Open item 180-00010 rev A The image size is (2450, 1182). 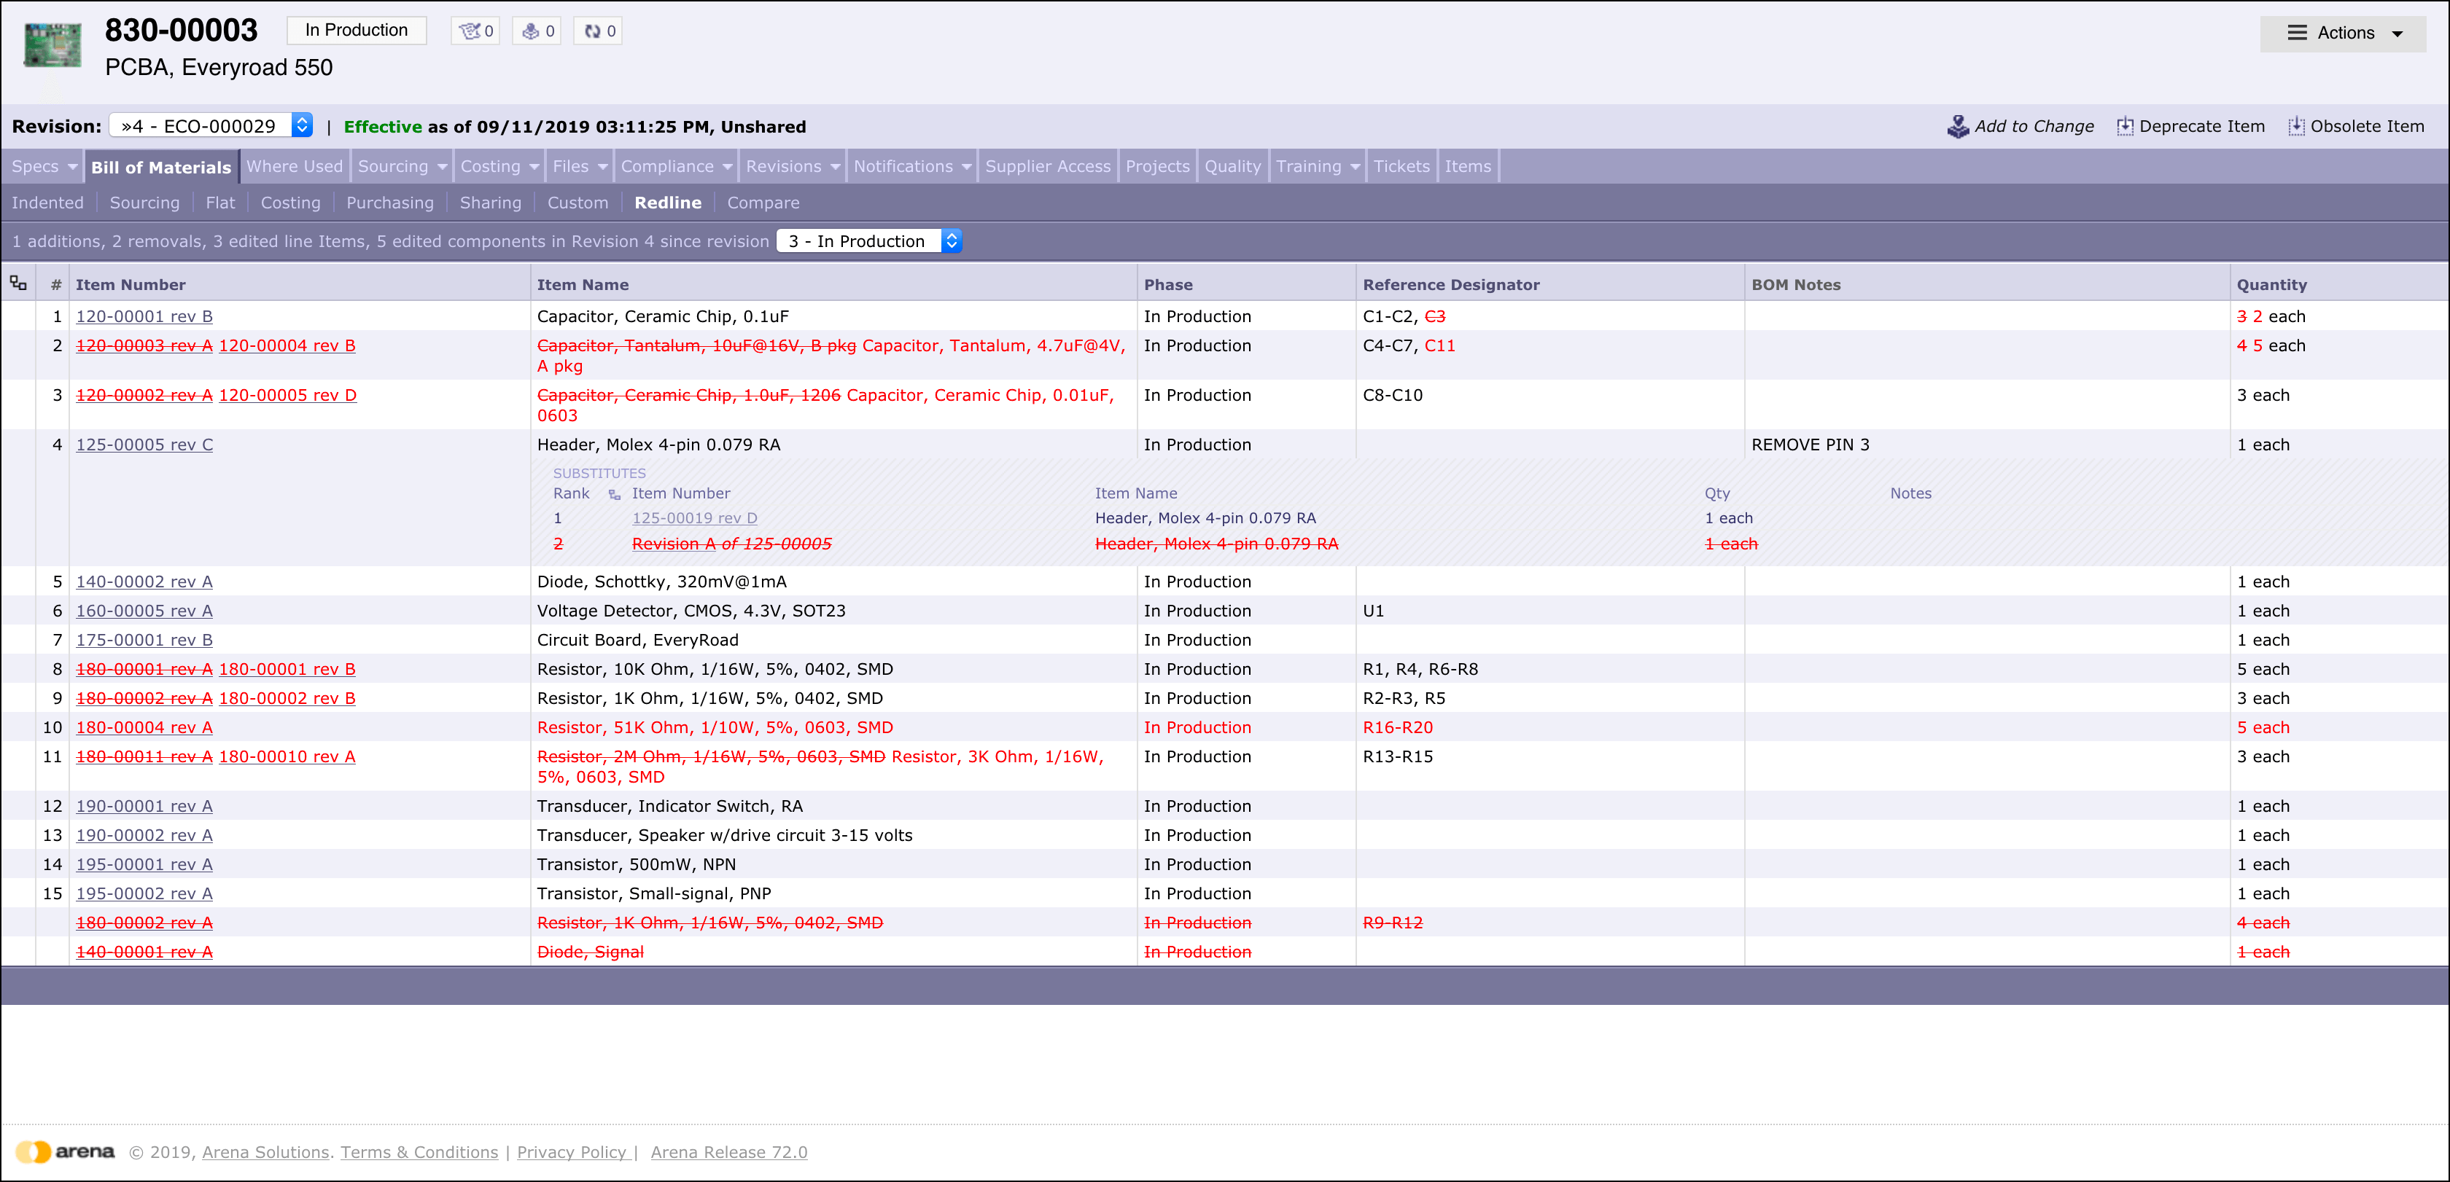(x=287, y=756)
